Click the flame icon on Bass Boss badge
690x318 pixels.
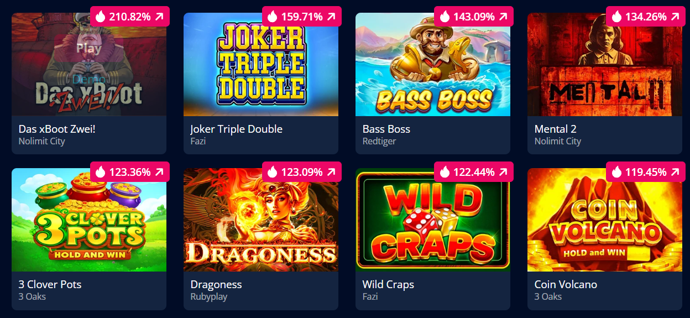[445, 17]
